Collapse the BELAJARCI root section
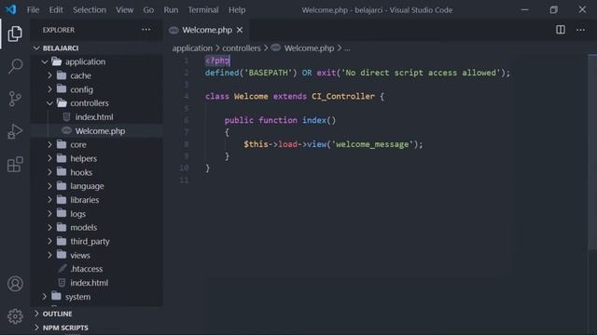The width and height of the screenshot is (597, 335). 36,47
